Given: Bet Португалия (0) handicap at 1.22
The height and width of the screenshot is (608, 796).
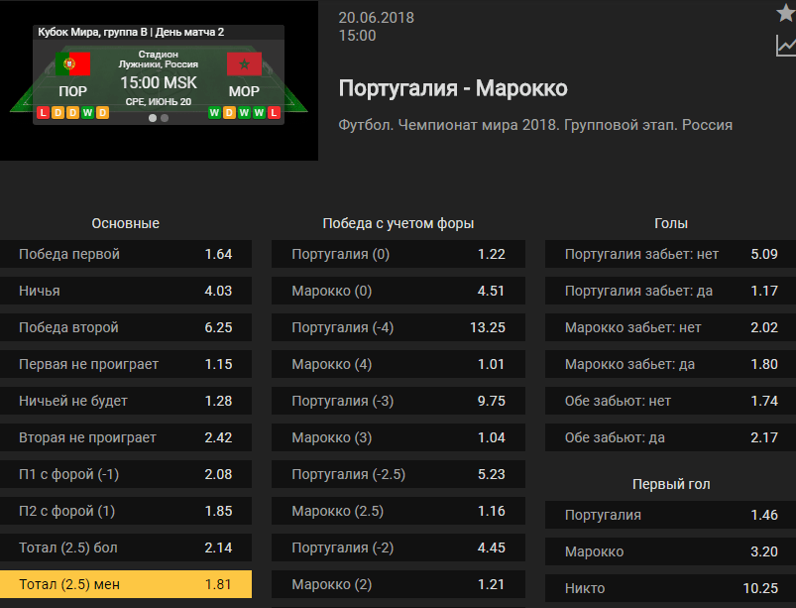Looking at the screenshot, I should pyautogui.click(x=398, y=254).
